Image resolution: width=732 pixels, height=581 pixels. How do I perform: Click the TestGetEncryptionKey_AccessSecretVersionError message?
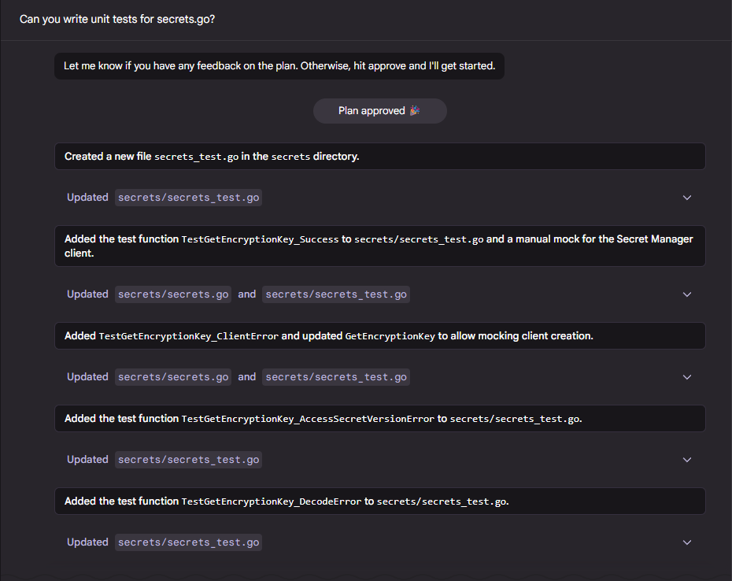click(x=379, y=418)
